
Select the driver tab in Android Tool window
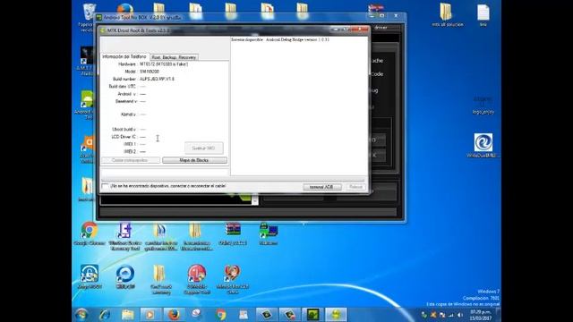tap(381, 28)
